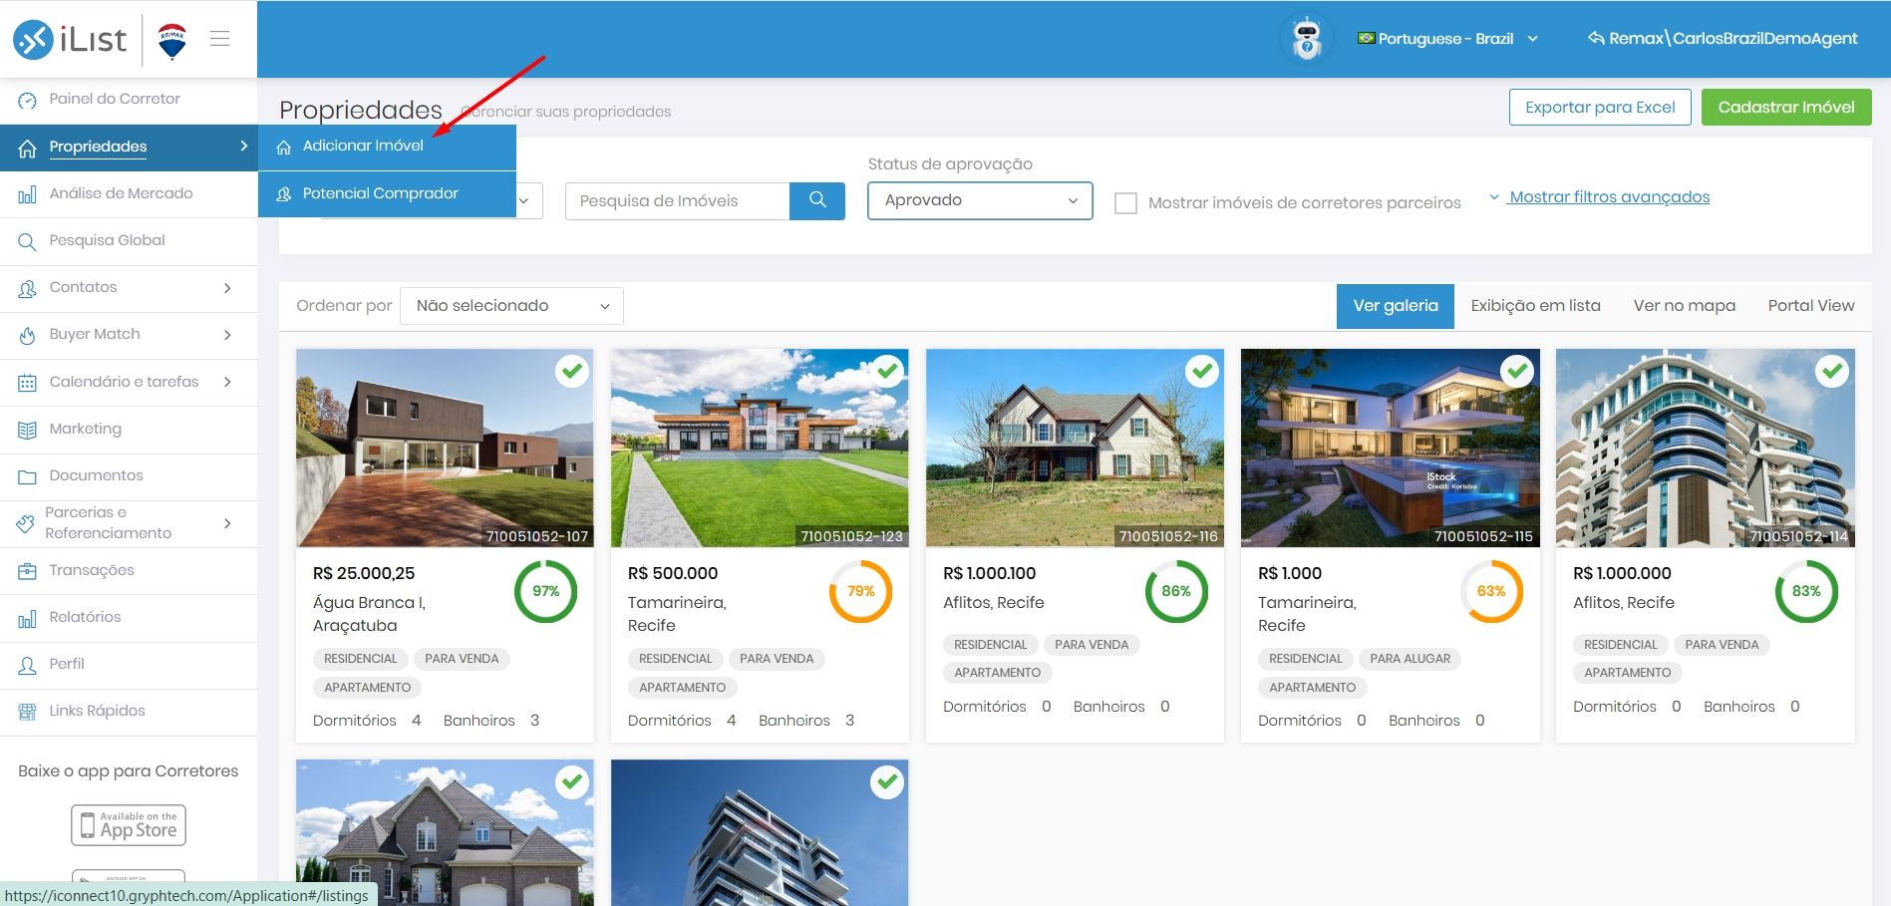Screen dimensions: 1891x906
Task: Click the iList logo
Action: coord(70,39)
